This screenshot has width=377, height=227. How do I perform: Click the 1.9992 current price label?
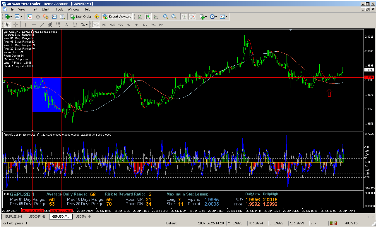369,70
